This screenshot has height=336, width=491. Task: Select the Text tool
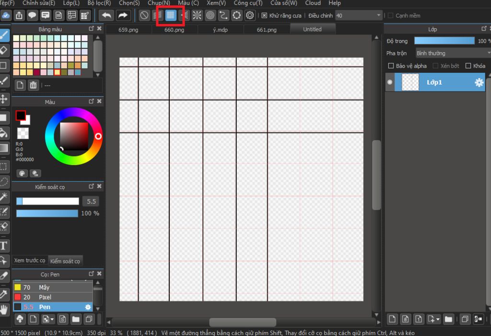pos(4,246)
